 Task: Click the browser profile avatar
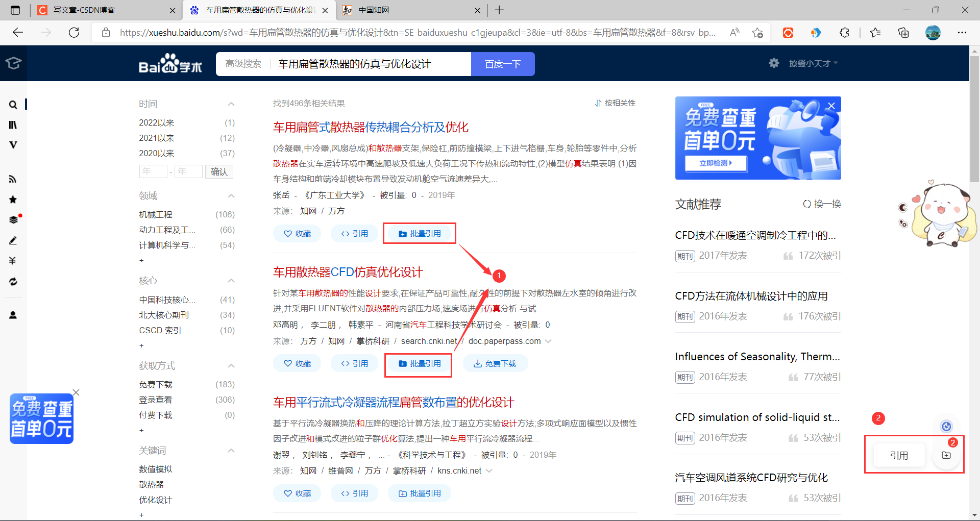click(x=933, y=33)
